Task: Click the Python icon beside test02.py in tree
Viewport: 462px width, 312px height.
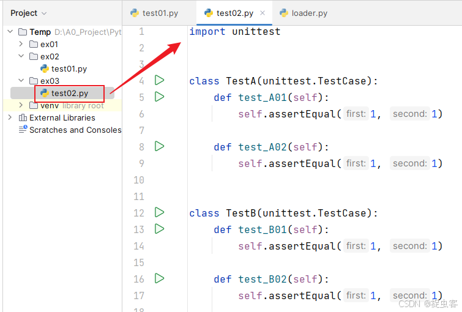Action: click(x=45, y=93)
